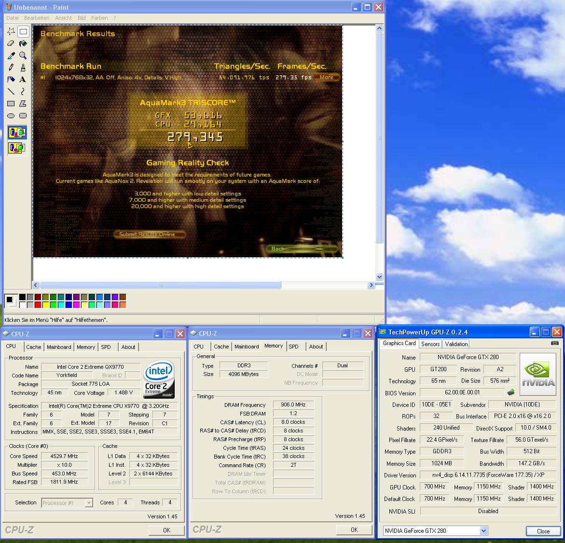Open the Farben menu
The image size is (565, 543).
click(x=99, y=18)
